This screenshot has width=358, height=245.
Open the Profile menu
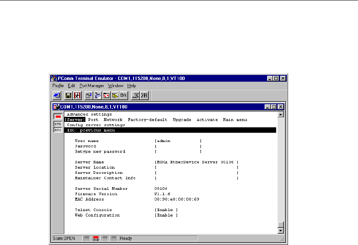[x=58, y=85]
